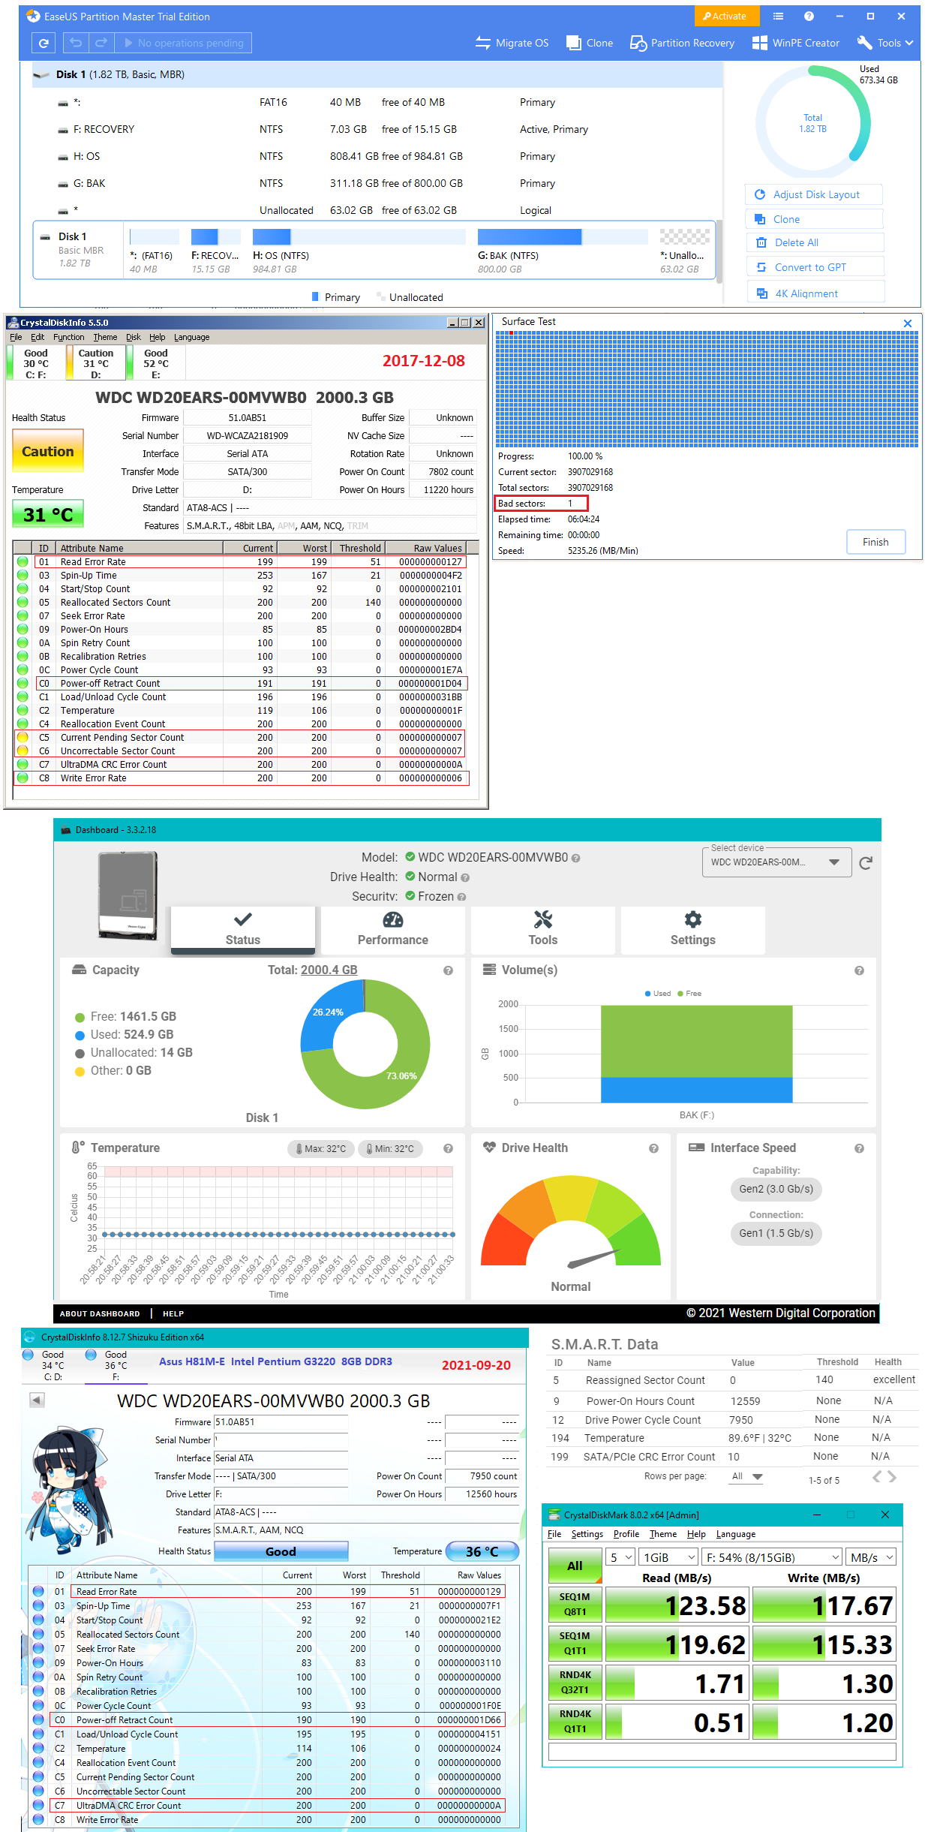Select the G: BAK partition row
The width and height of the screenshot is (925, 1832).
click(x=377, y=183)
